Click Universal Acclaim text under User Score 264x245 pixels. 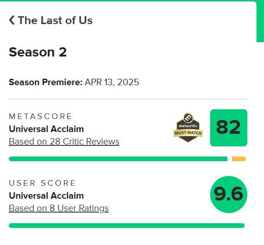tap(46, 195)
